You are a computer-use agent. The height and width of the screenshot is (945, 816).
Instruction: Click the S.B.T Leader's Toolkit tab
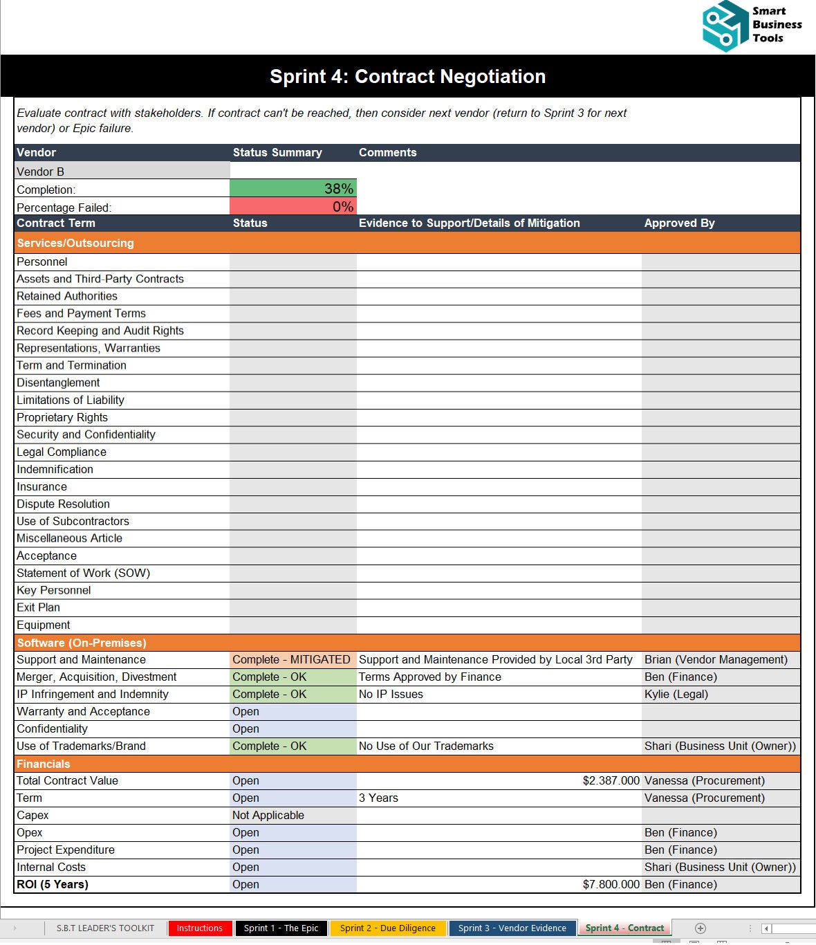click(104, 928)
